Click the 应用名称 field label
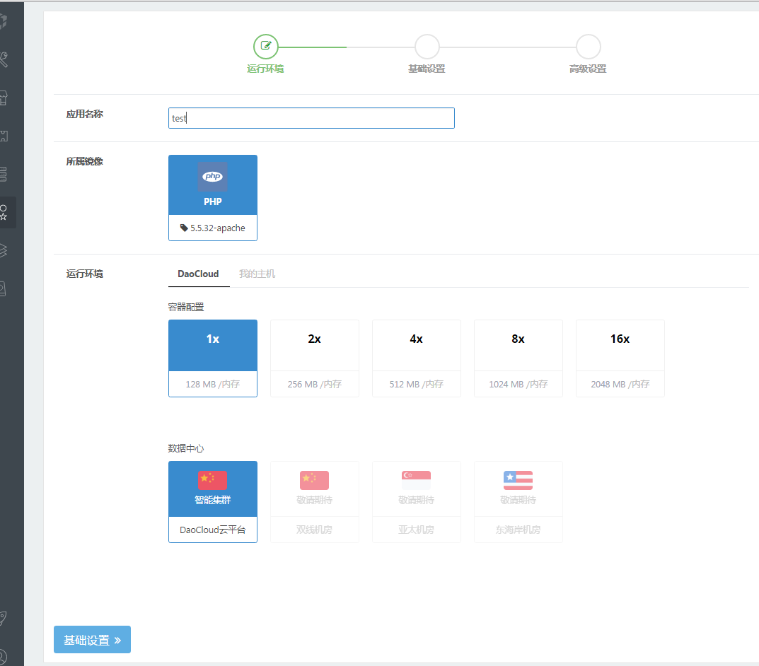Image resolution: width=759 pixels, height=666 pixels. click(x=85, y=114)
